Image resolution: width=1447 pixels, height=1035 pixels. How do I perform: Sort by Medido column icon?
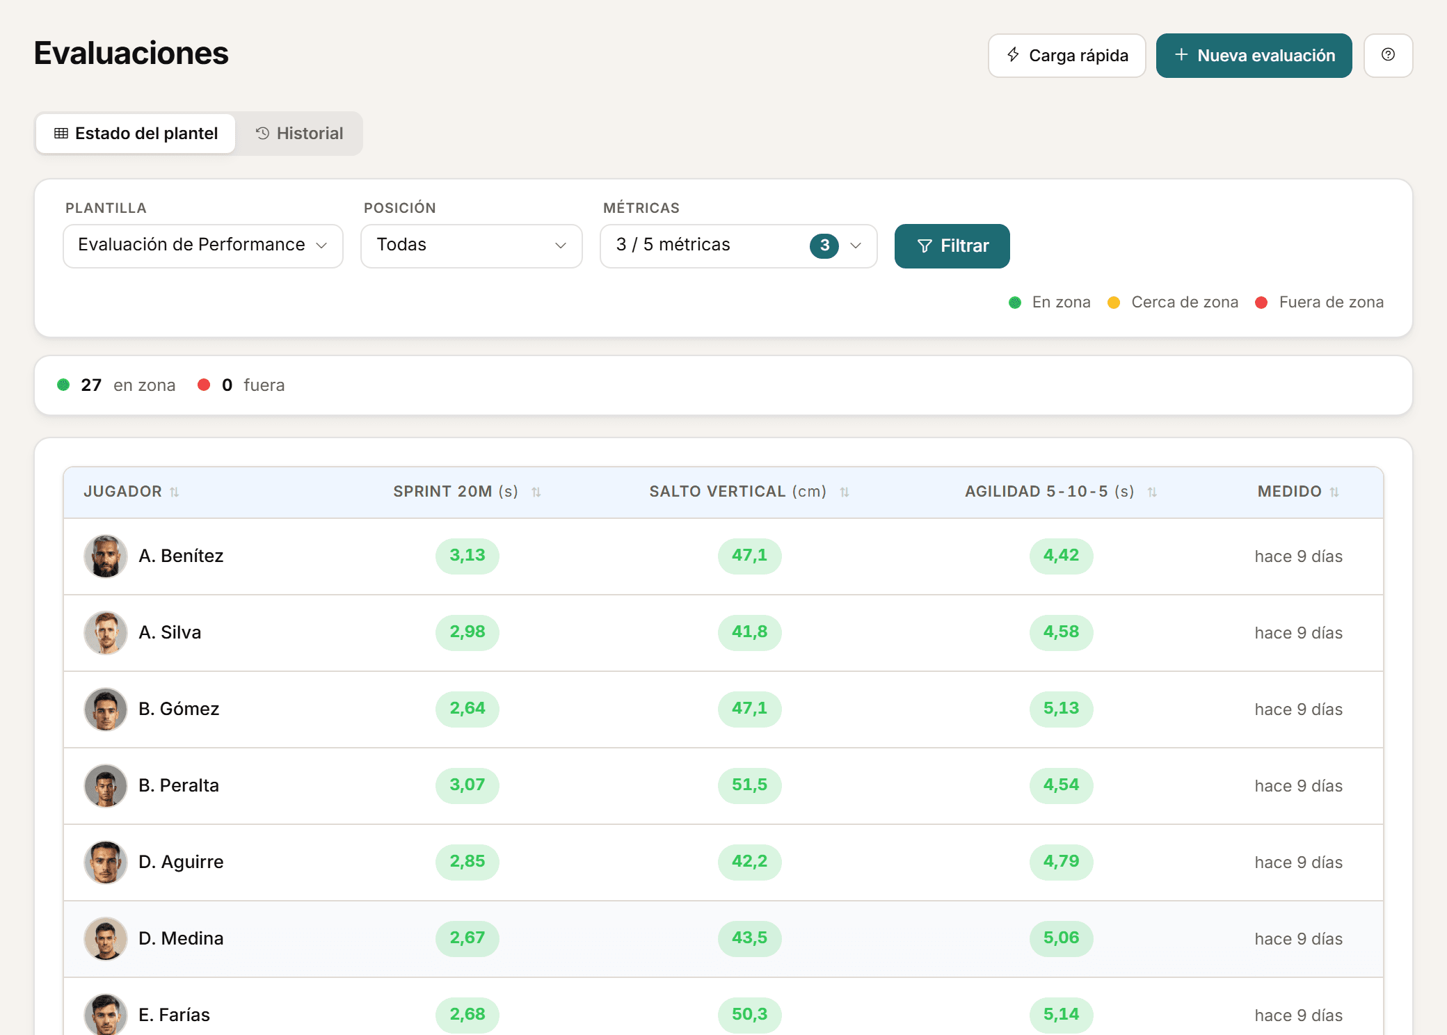1334,492
